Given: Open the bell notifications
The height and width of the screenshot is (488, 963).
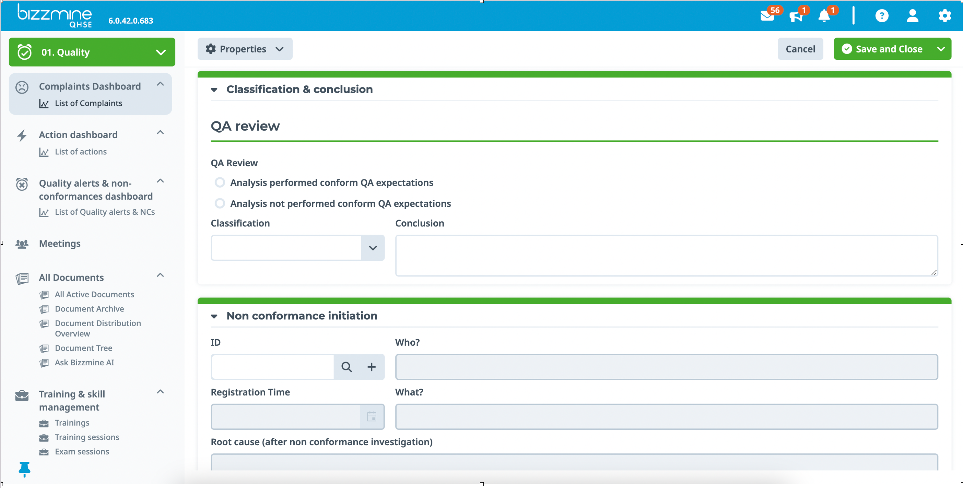Looking at the screenshot, I should click(824, 16).
